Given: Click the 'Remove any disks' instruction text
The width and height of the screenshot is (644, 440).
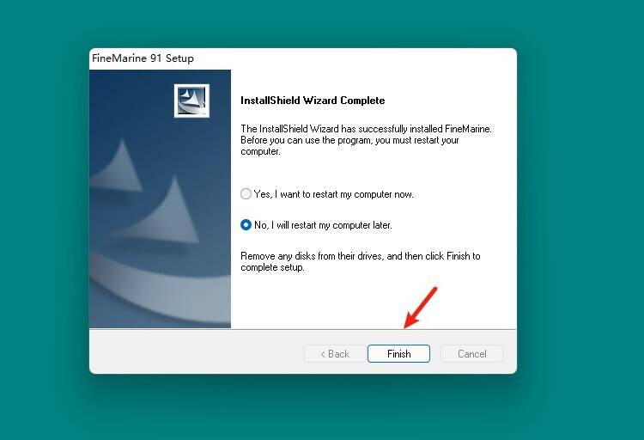Looking at the screenshot, I should (361, 261).
